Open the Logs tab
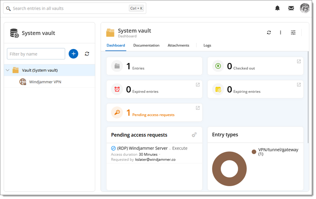The width and height of the screenshot is (316, 199). point(207,45)
